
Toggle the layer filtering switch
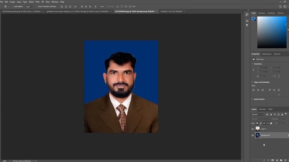tap(286, 114)
